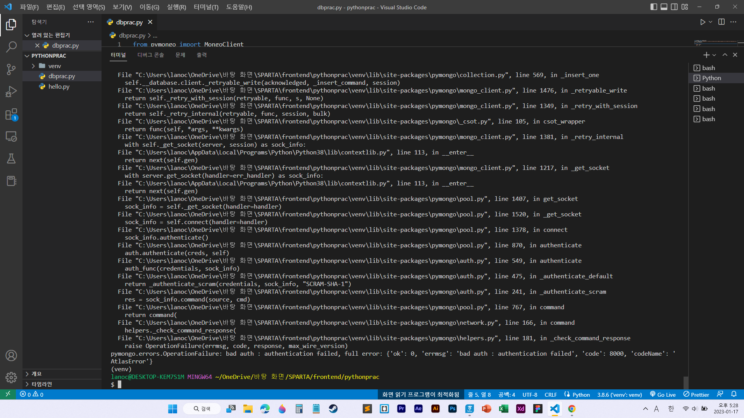Click dbprac.py in the breadcrumb
Image resolution: width=744 pixels, height=418 pixels.
pos(132,35)
